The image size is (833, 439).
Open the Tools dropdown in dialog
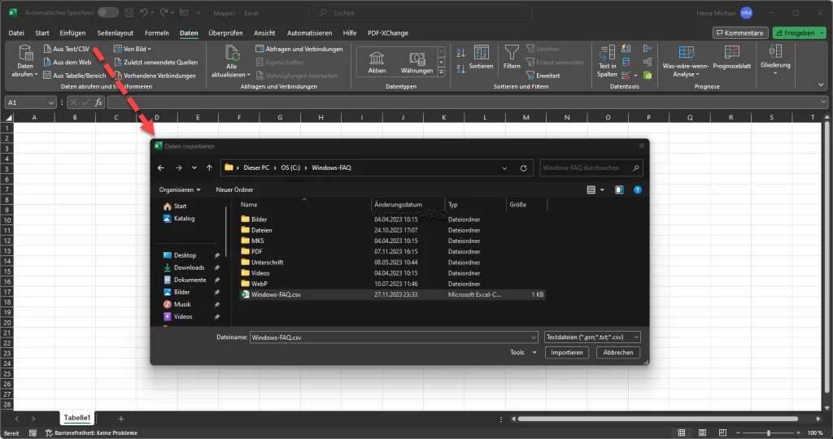[x=523, y=353]
